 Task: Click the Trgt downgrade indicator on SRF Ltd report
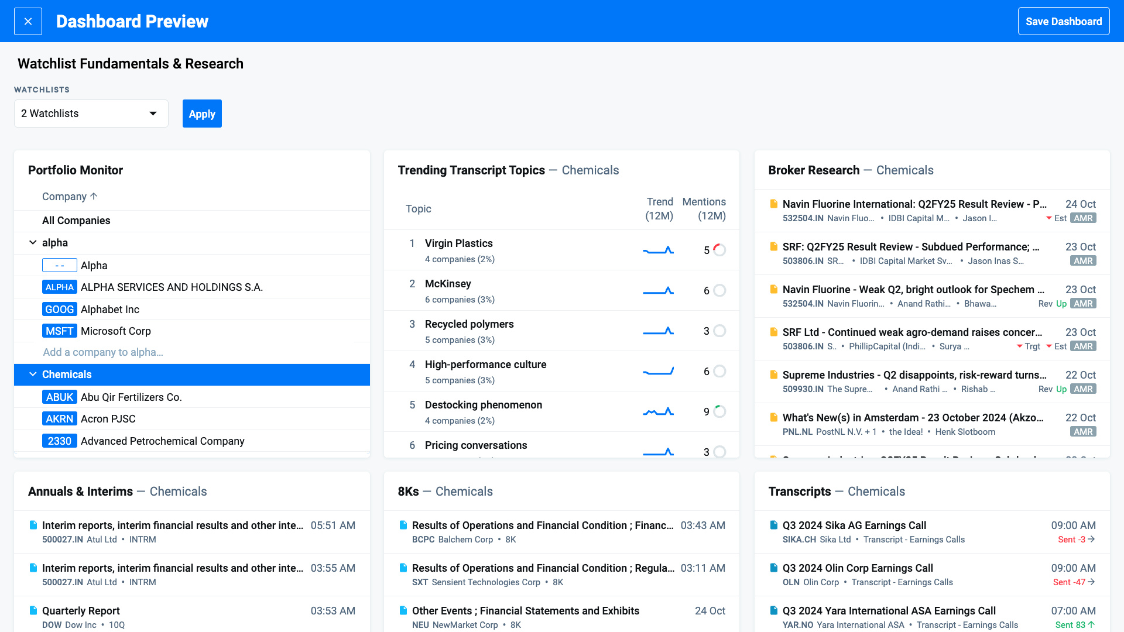tap(1029, 346)
